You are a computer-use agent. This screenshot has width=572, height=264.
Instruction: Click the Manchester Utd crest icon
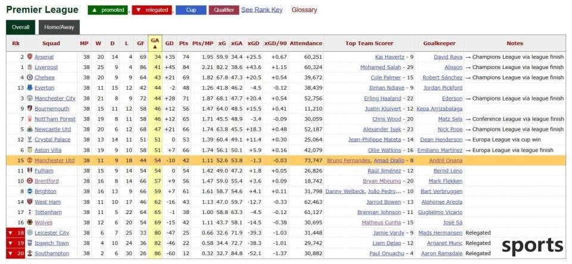pos(30,161)
